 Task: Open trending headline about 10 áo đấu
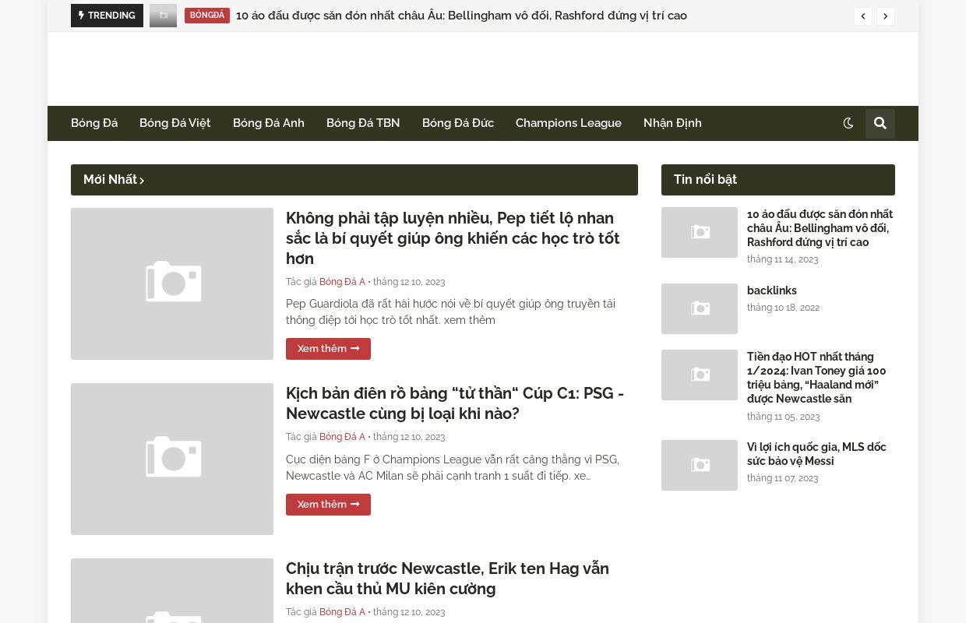click(461, 16)
